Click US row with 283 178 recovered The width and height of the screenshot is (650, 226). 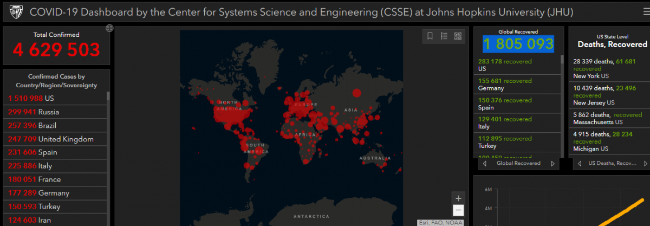pyautogui.click(x=517, y=65)
